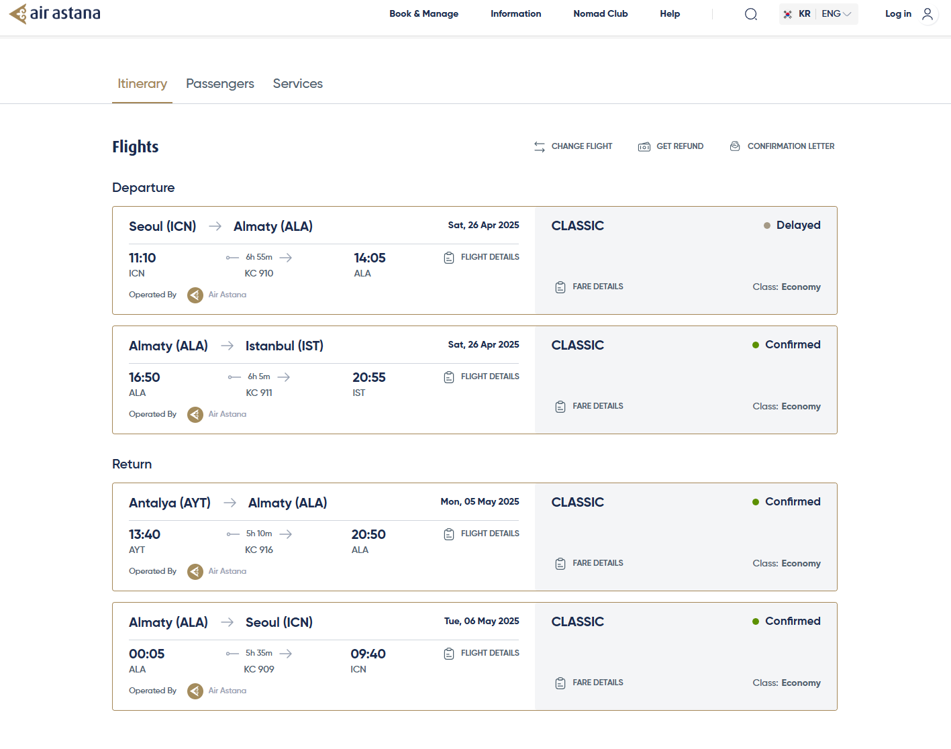This screenshot has width=951, height=749.
Task: Open fare details icon for Almaty–Istanbul flight
Action: tap(560, 407)
